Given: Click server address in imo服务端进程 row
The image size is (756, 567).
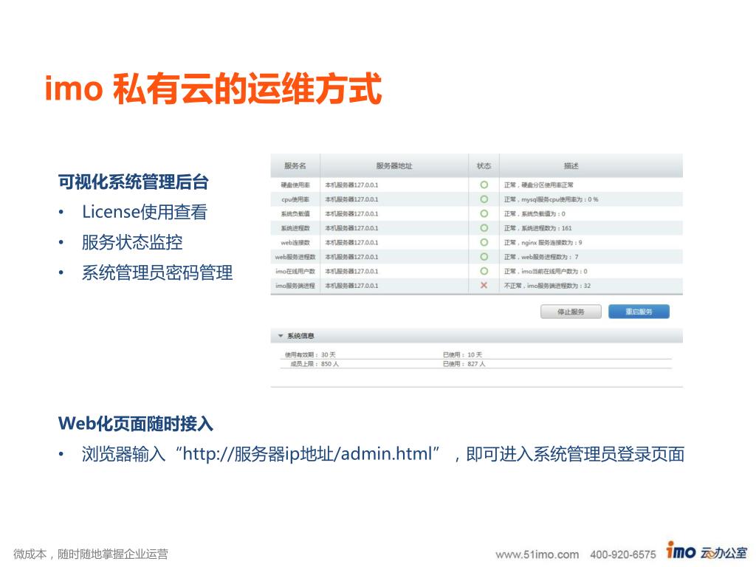Looking at the screenshot, I should click(x=351, y=286).
